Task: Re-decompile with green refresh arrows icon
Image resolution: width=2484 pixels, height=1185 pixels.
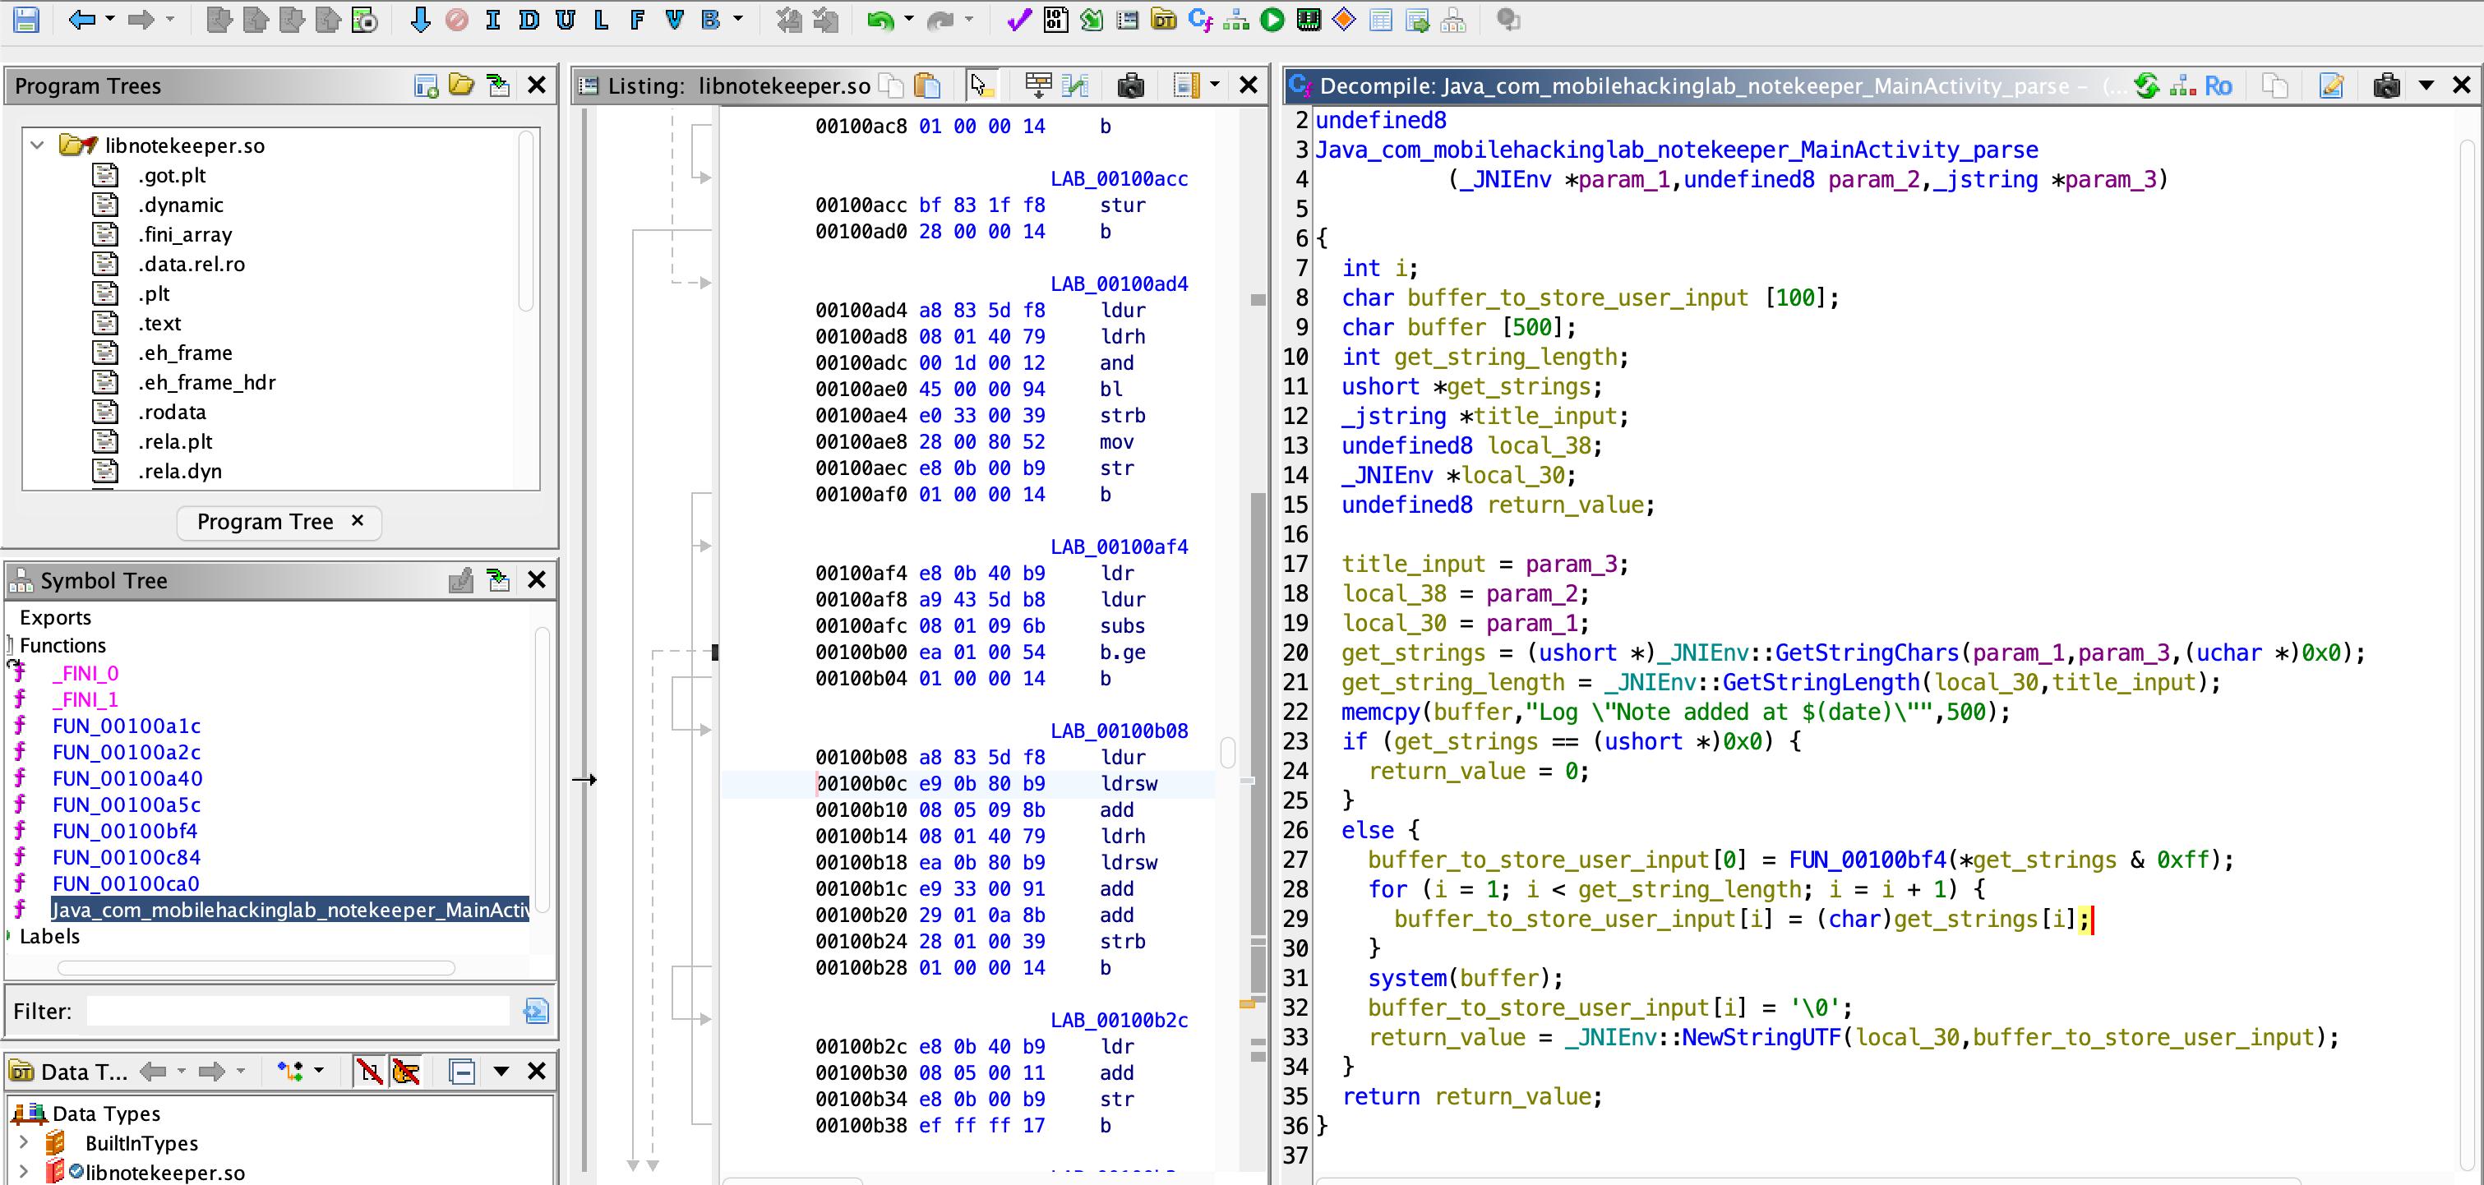Action: [2146, 85]
